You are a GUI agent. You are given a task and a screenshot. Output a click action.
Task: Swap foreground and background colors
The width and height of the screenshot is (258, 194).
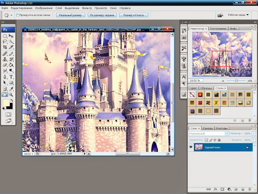click(12, 101)
